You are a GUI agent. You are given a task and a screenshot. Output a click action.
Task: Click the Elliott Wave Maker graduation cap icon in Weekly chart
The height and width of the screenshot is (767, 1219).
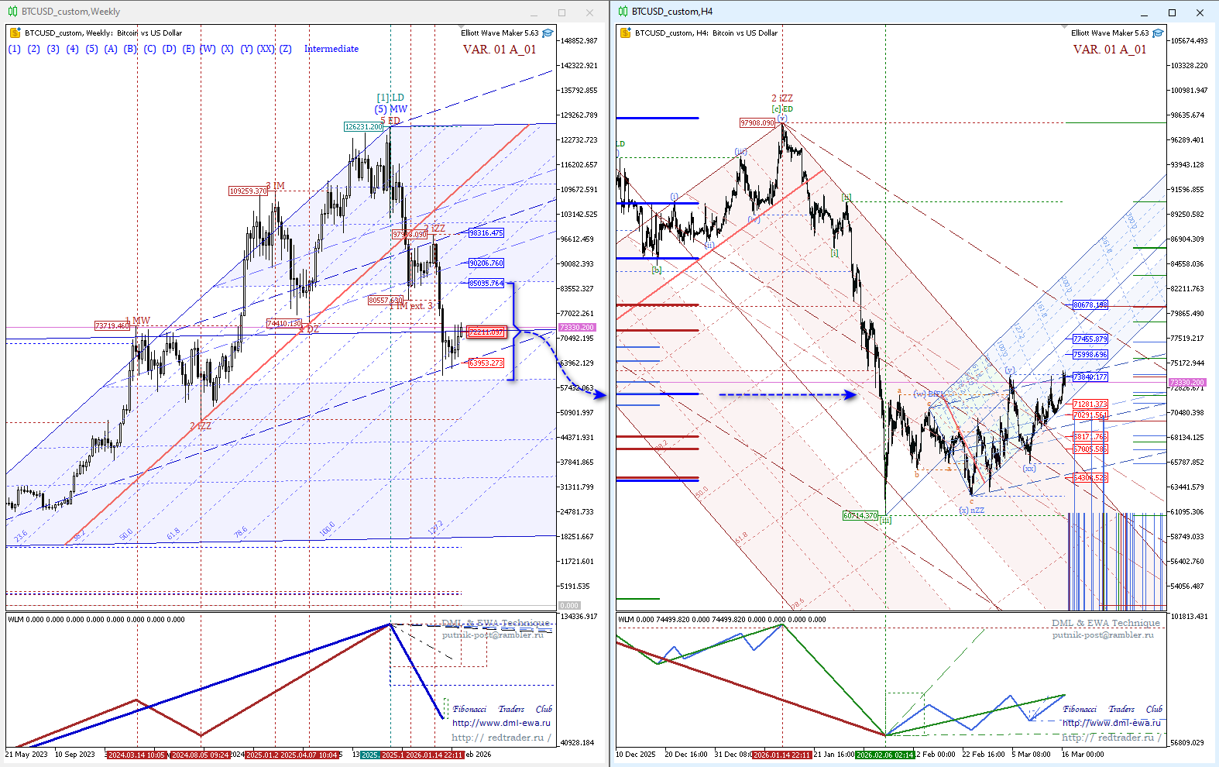(548, 33)
